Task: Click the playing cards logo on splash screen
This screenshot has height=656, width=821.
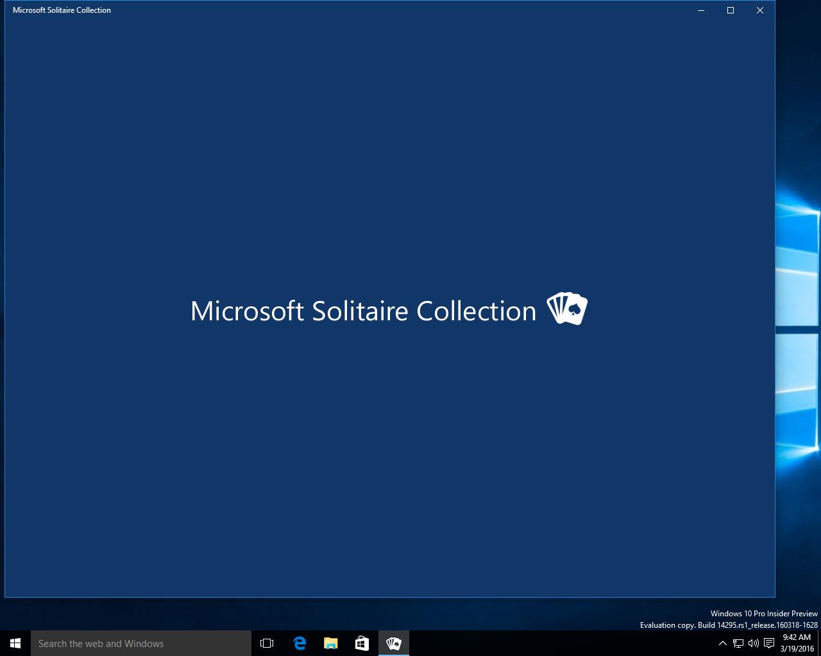Action: (x=567, y=309)
